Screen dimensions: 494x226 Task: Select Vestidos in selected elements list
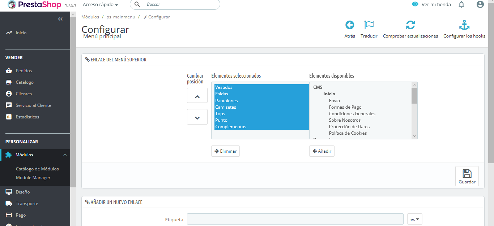262,87
